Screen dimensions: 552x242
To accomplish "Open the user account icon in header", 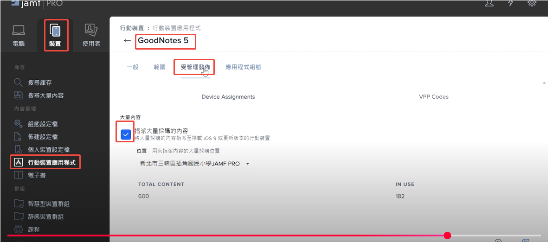I will (489, 3).
